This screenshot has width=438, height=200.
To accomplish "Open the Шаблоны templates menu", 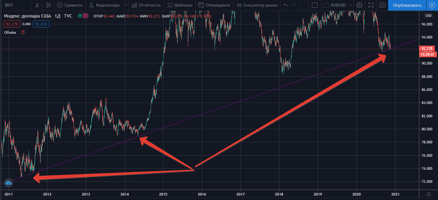I will pos(180,5).
